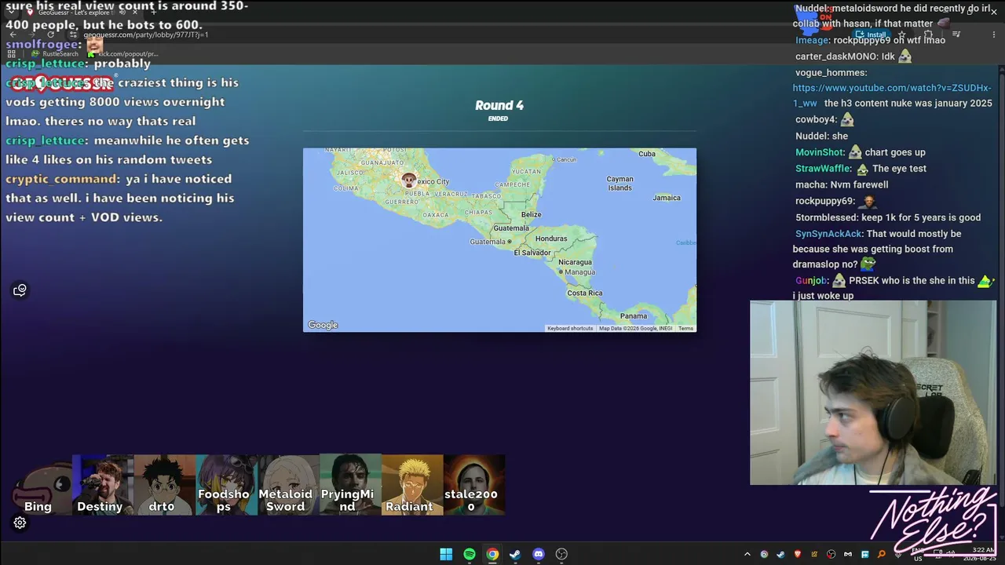Image resolution: width=1005 pixels, height=565 pixels.
Task: Click the Cancun label on the map
Action: [x=566, y=159]
